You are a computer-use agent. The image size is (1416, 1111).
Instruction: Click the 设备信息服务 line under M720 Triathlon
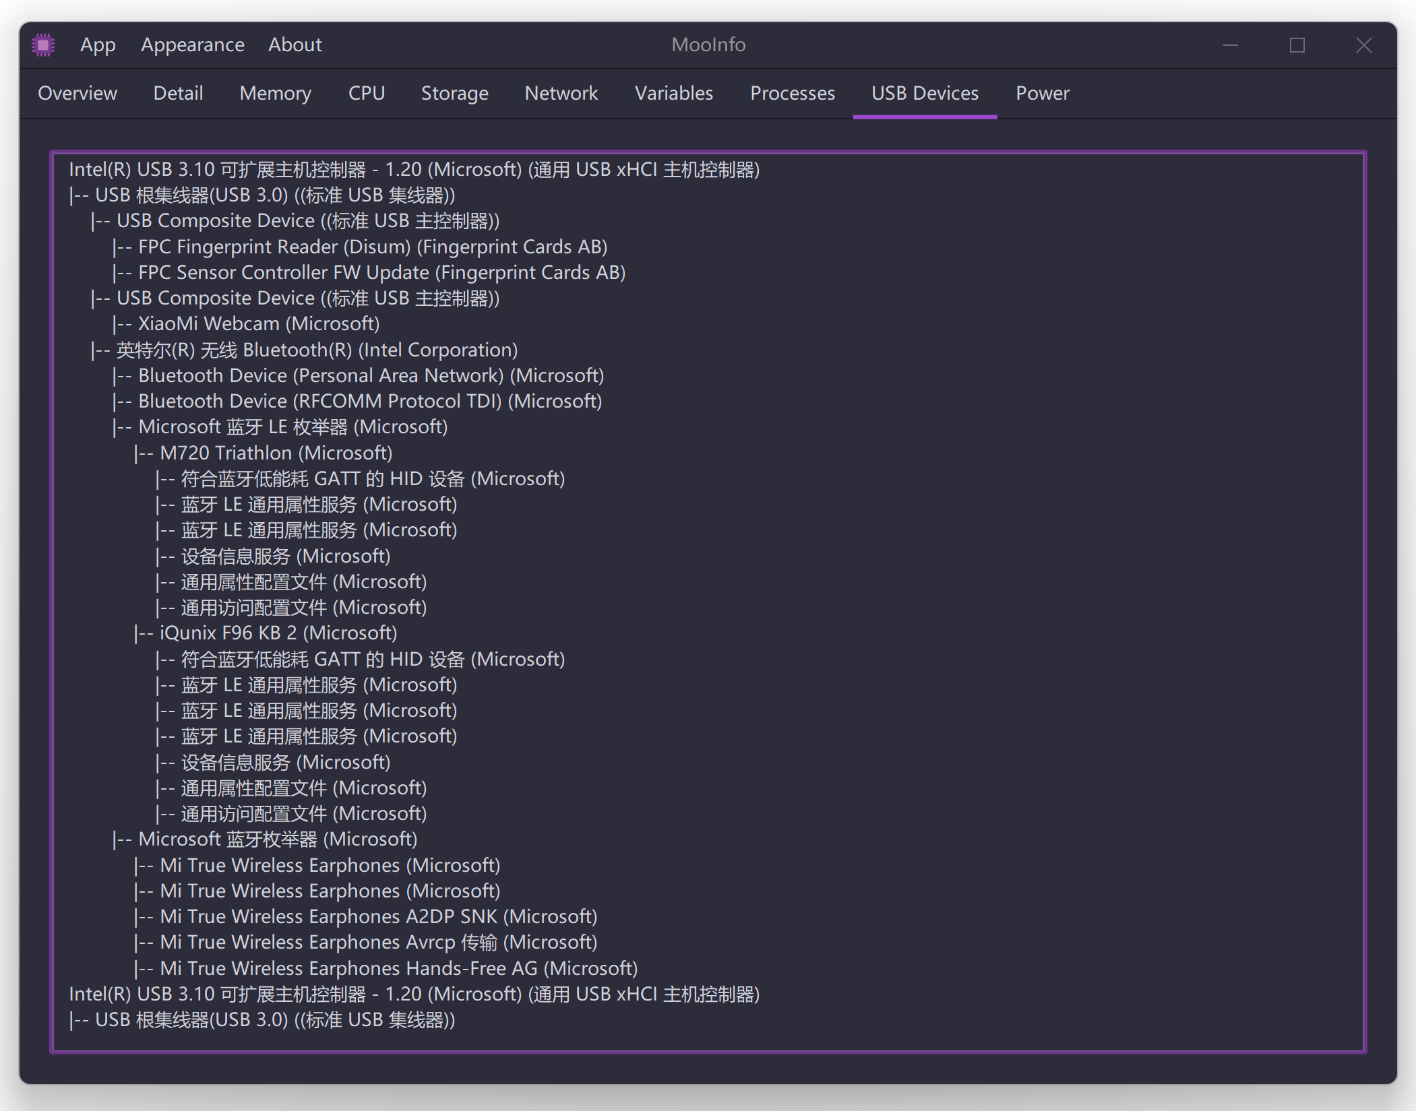[273, 556]
